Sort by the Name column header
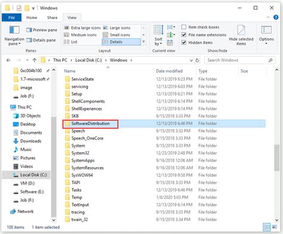283x234 pixels. 70,71
